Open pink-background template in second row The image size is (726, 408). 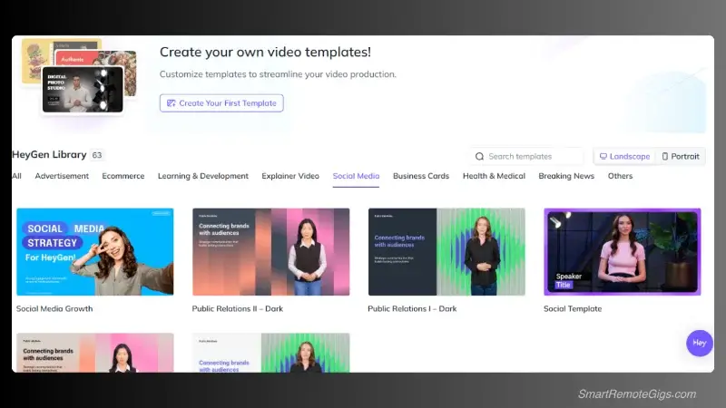(x=95, y=353)
